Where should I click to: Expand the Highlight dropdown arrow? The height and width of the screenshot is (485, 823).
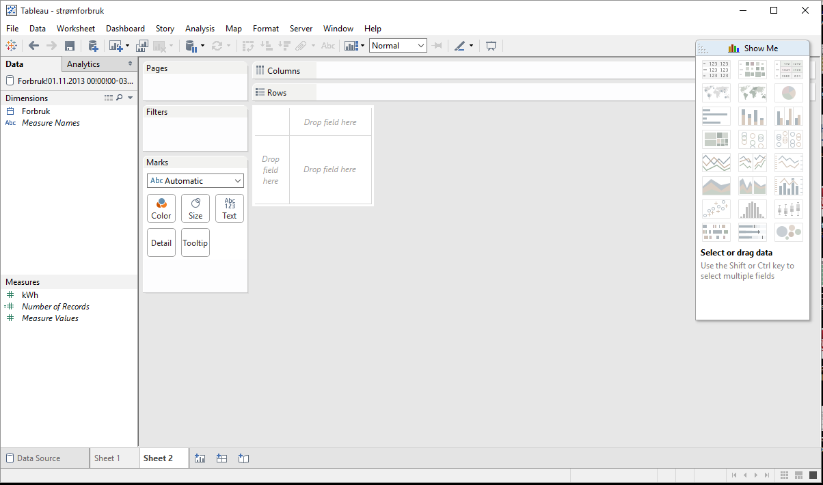pyautogui.click(x=471, y=46)
